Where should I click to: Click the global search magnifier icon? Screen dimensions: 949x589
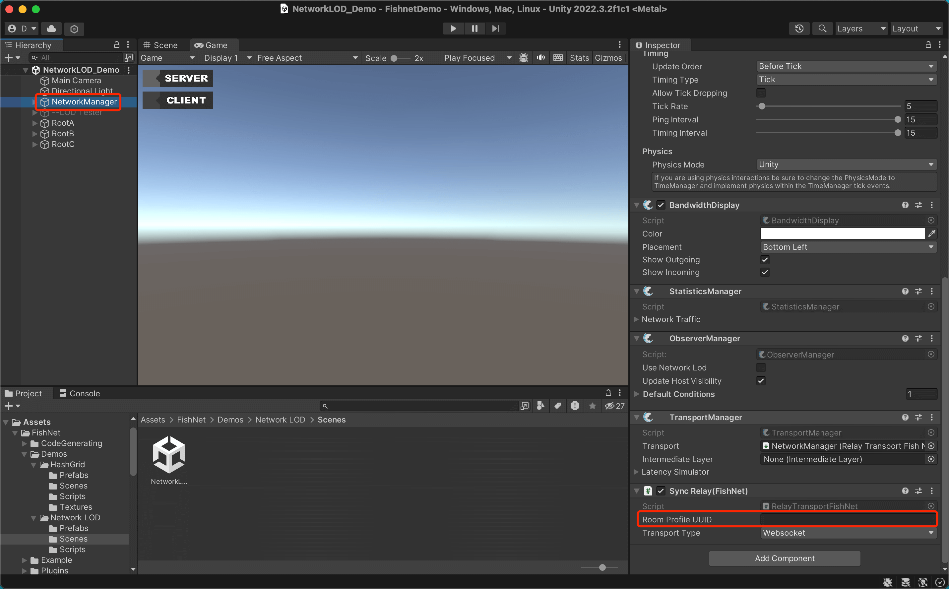point(822,29)
